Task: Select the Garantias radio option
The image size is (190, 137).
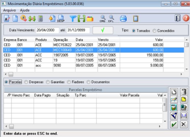Action: pos(48,82)
